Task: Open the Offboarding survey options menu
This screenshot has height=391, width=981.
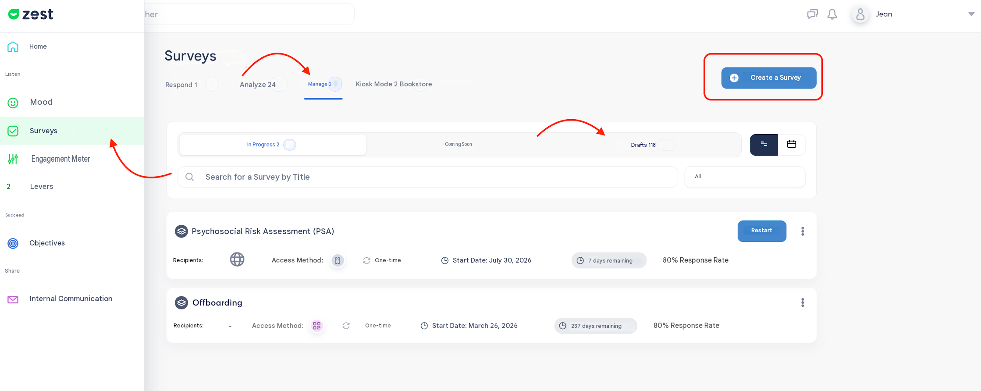Action: point(803,303)
